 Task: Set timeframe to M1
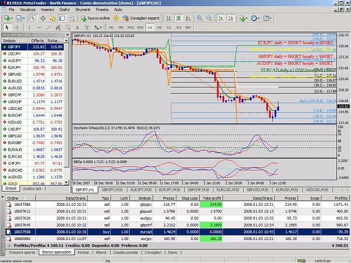click(111, 27)
